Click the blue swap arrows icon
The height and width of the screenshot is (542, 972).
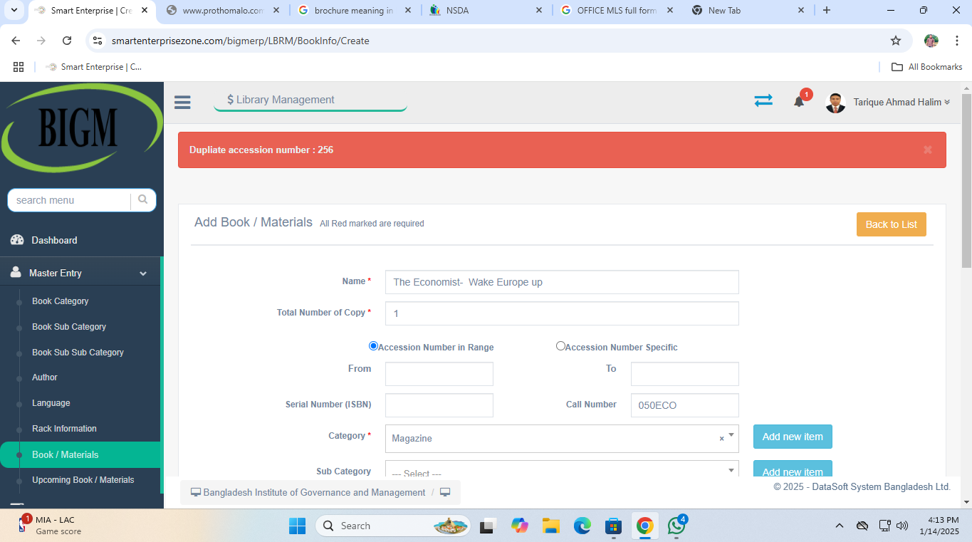coord(763,101)
